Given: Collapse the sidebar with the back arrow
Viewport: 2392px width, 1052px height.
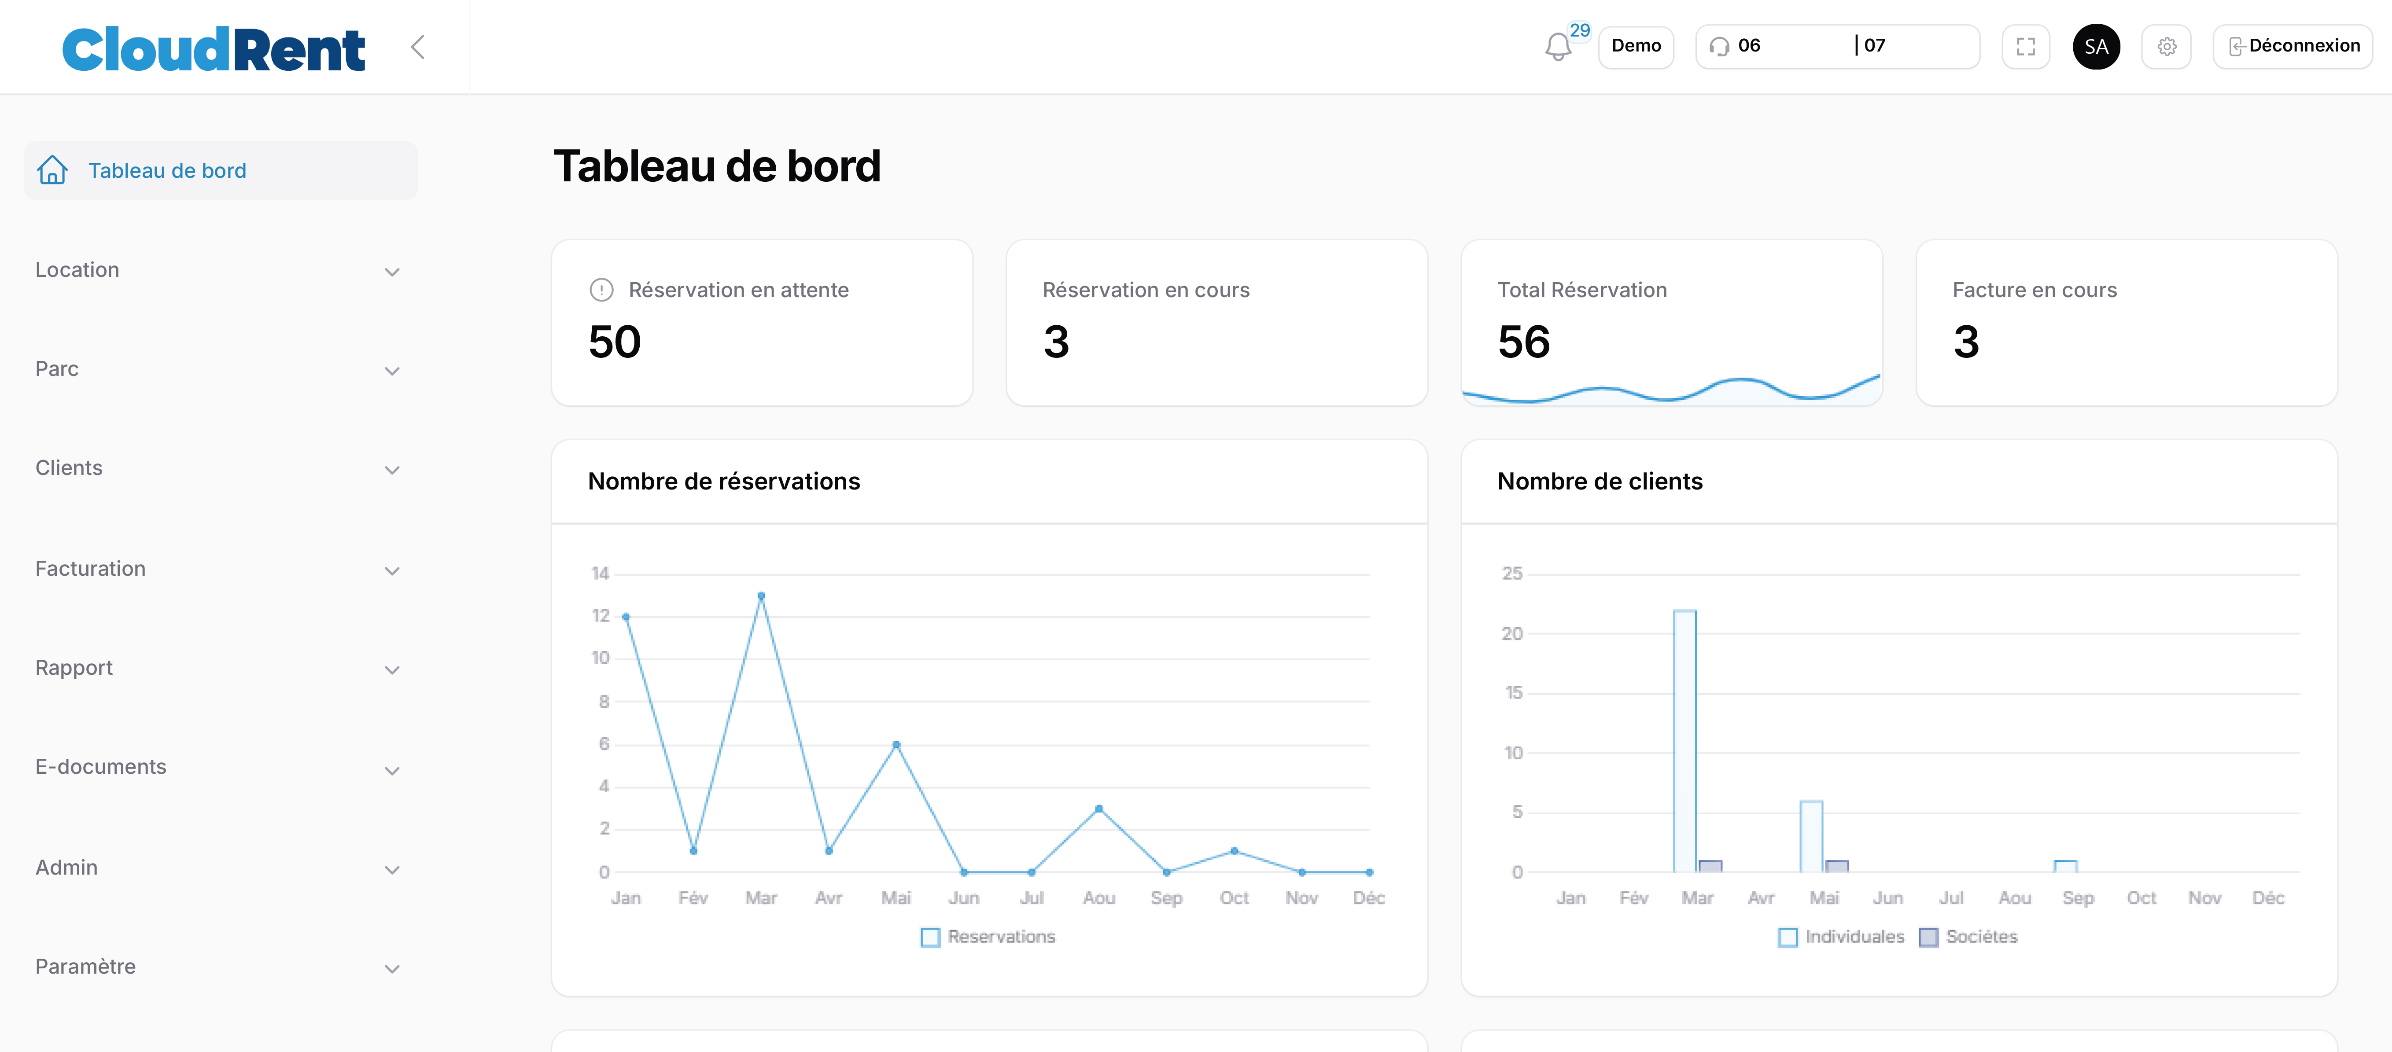Looking at the screenshot, I should [x=418, y=46].
